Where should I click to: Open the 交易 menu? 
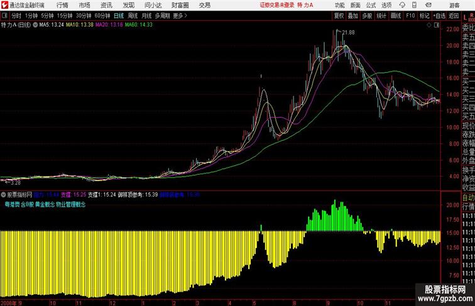click(x=204, y=5)
